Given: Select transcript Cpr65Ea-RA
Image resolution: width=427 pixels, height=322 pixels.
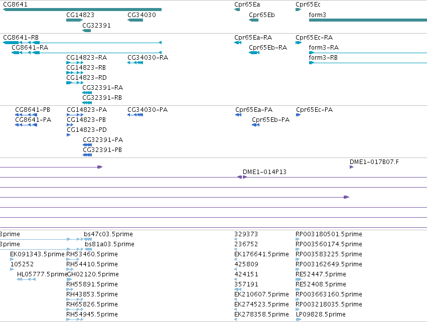Looking at the screenshot, I should [x=238, y=43].
